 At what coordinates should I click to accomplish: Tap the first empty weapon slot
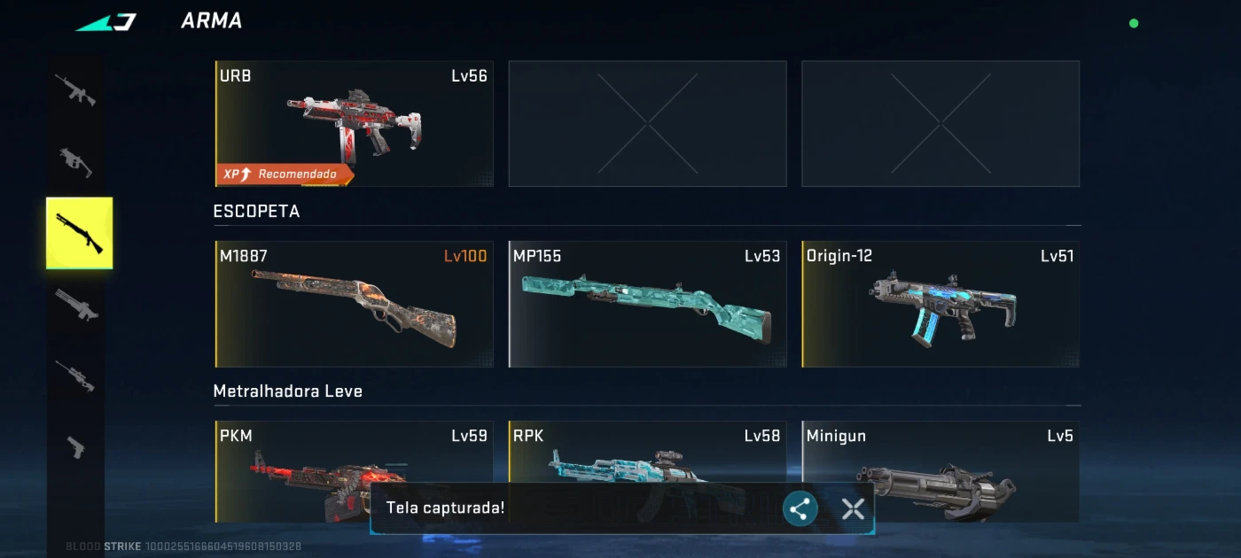click(647, 123)
